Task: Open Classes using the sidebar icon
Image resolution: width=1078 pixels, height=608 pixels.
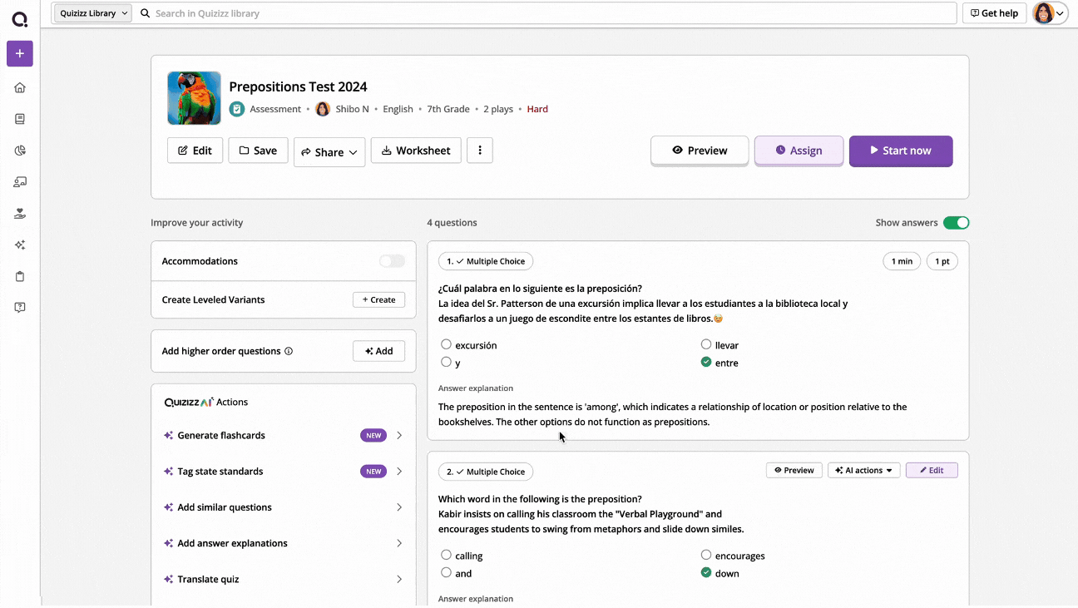Action: (20, 181)
